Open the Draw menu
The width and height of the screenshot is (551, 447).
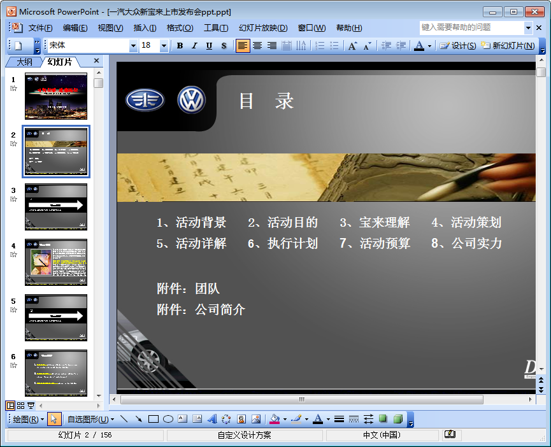point(28,419)
